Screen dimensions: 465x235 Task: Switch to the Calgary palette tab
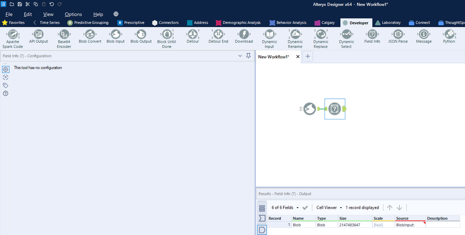pyautogui.click(x=325, y=23)
